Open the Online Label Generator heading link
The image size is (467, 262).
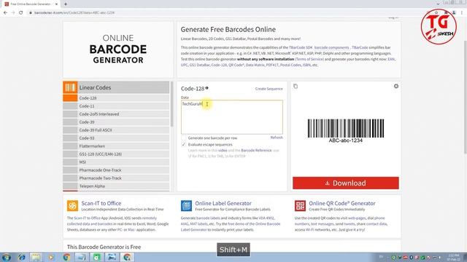[x=223, y=204]
